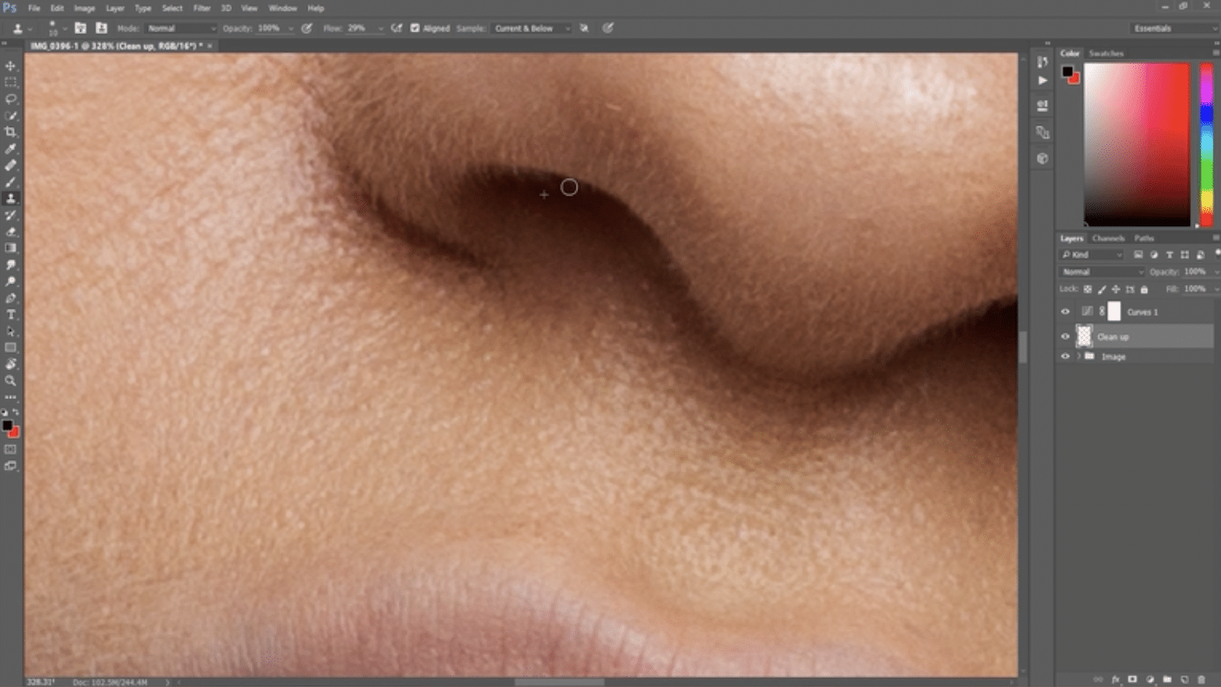Viewport: 1221px width, 687px height.
Task: Switch to the Channels tab
Action: [1108, 238]
